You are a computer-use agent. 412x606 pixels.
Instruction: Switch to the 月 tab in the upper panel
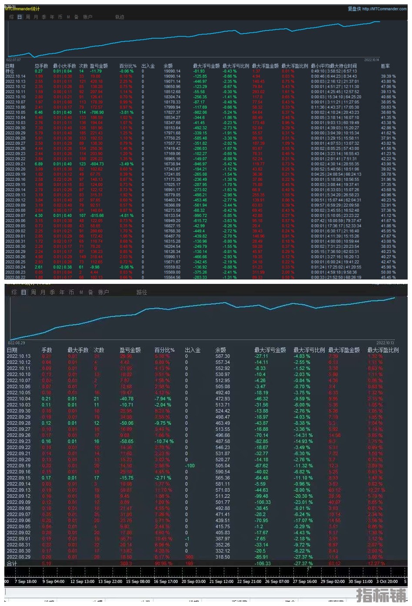(x=36, y=17)
